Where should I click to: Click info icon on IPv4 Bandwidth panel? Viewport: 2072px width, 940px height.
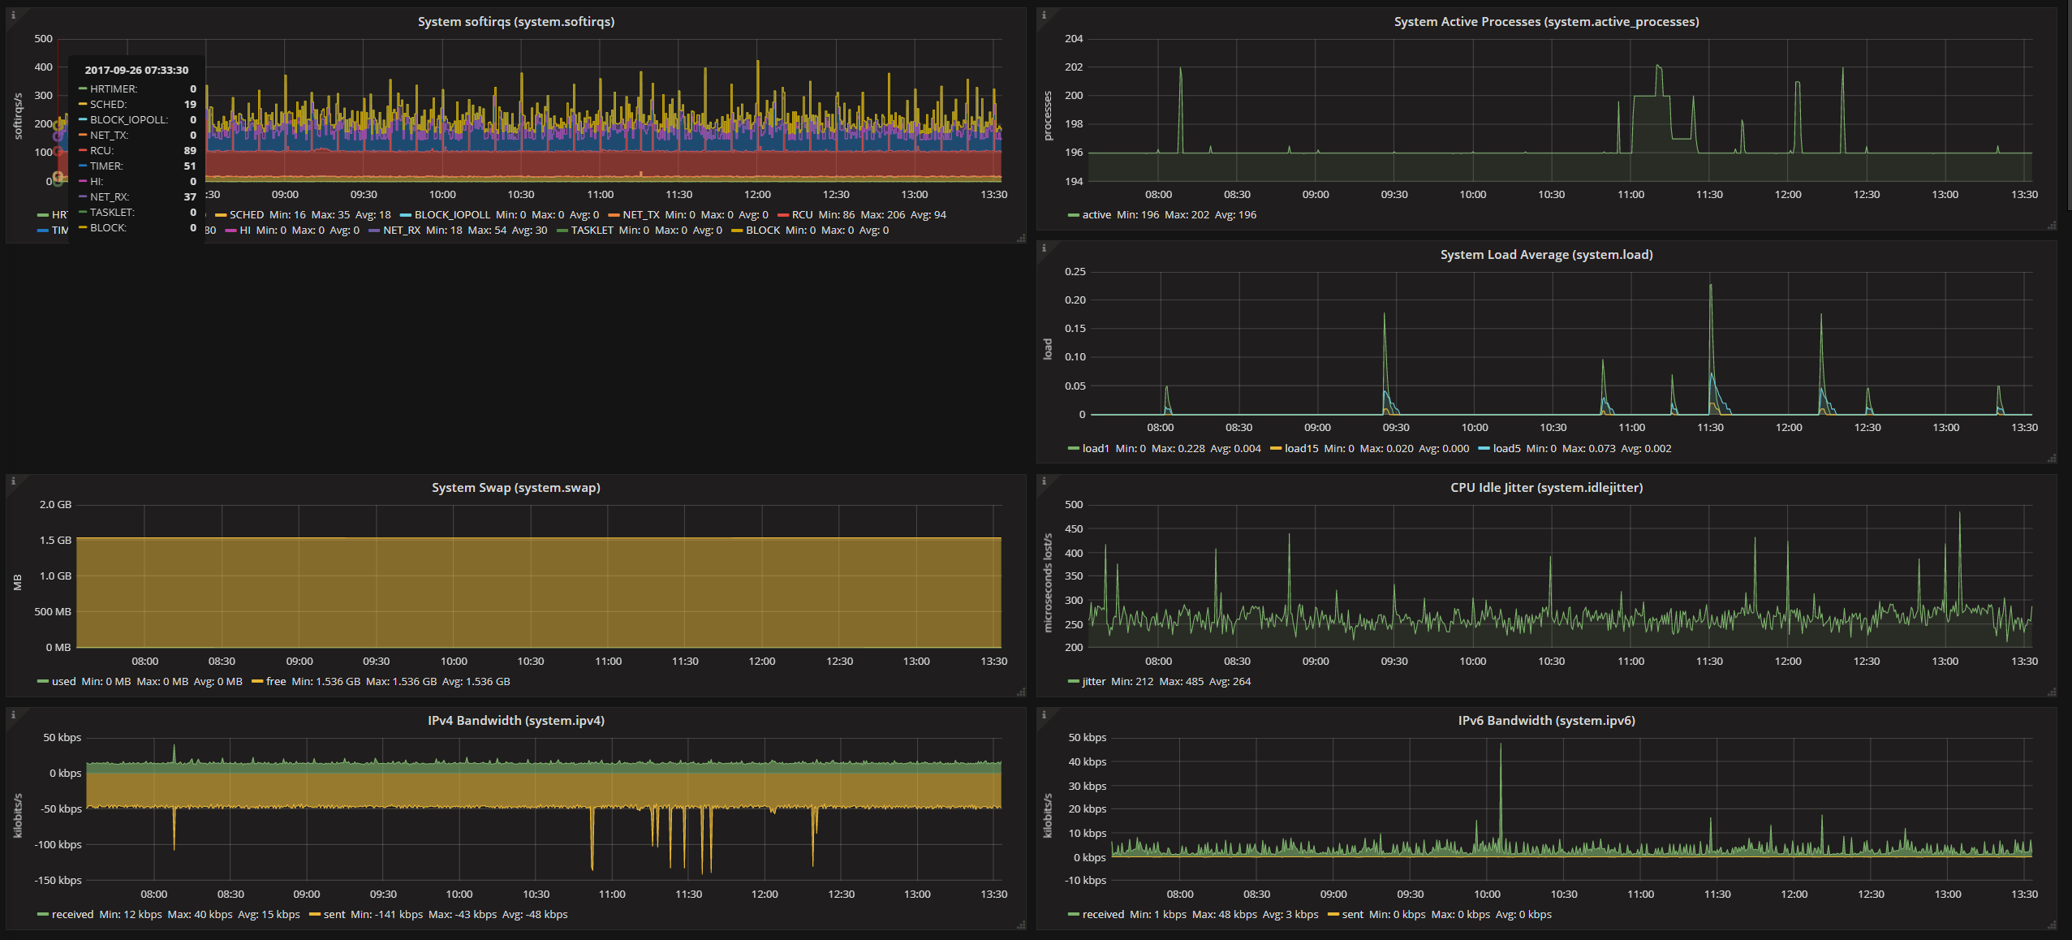(x=13, y=714)
